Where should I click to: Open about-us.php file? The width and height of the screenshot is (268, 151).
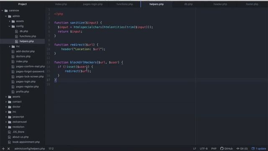point(21,137)
